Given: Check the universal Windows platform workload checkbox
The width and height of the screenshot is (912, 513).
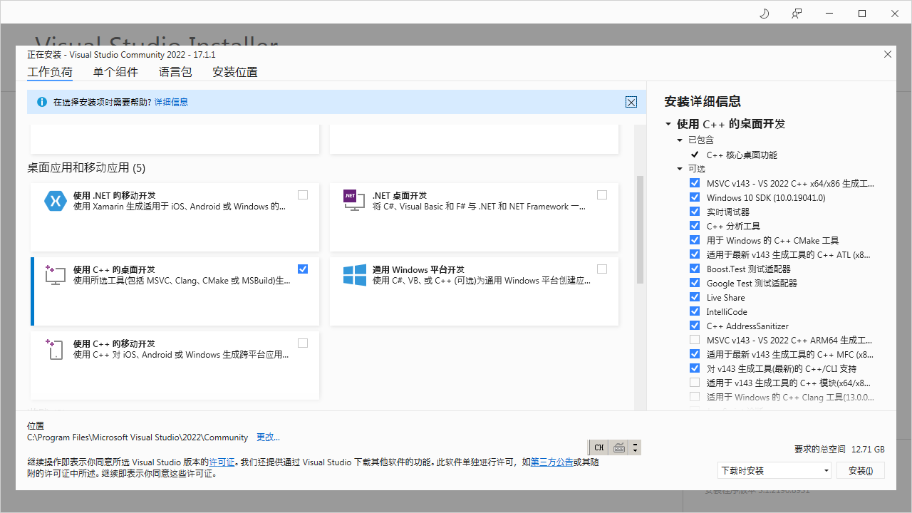Looking at the screenshot, I should coord(602,269).
